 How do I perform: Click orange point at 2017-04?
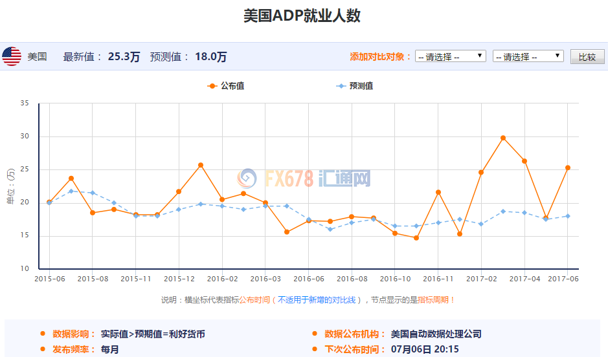tap(524, 161)
